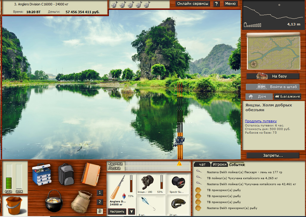Viewport: 306px width, 217px height.
Task: Click the money amount 57 456 354 411 руб.
Action: [x=83, y=12]
